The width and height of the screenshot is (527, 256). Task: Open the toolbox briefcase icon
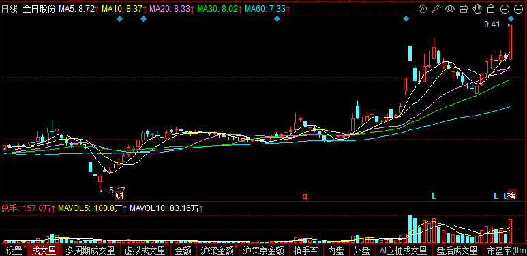[464, 9]
